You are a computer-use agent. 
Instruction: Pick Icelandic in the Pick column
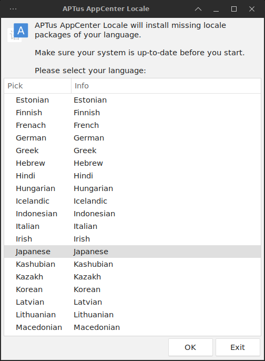coord(33,201)
